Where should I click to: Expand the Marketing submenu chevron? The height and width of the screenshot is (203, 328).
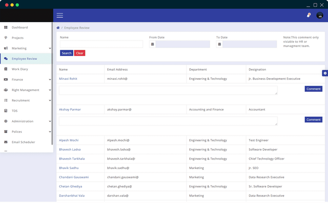50,48
